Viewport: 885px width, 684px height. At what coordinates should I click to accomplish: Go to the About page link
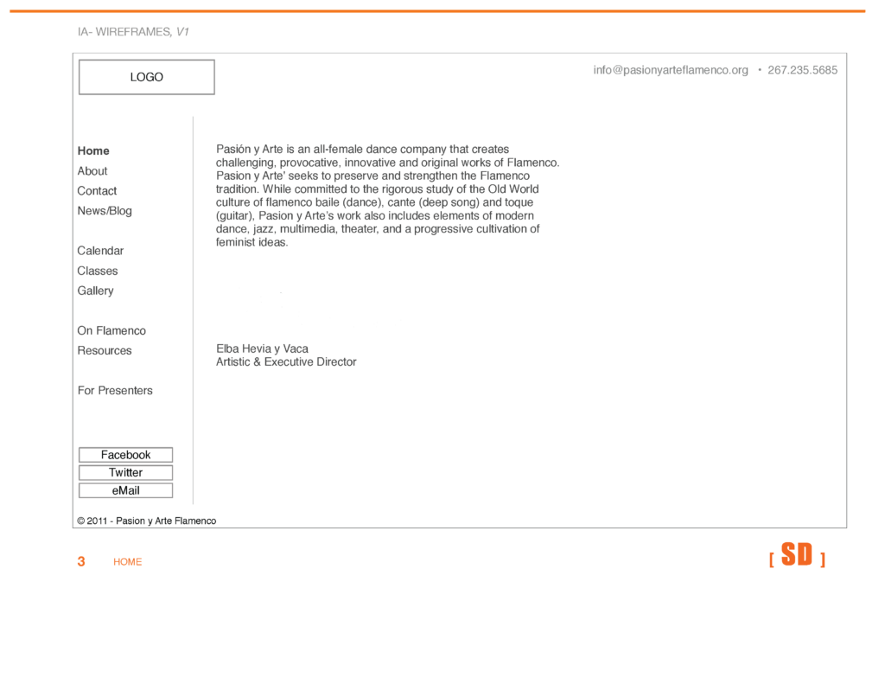pyautogui.click(x=92, y=171)
